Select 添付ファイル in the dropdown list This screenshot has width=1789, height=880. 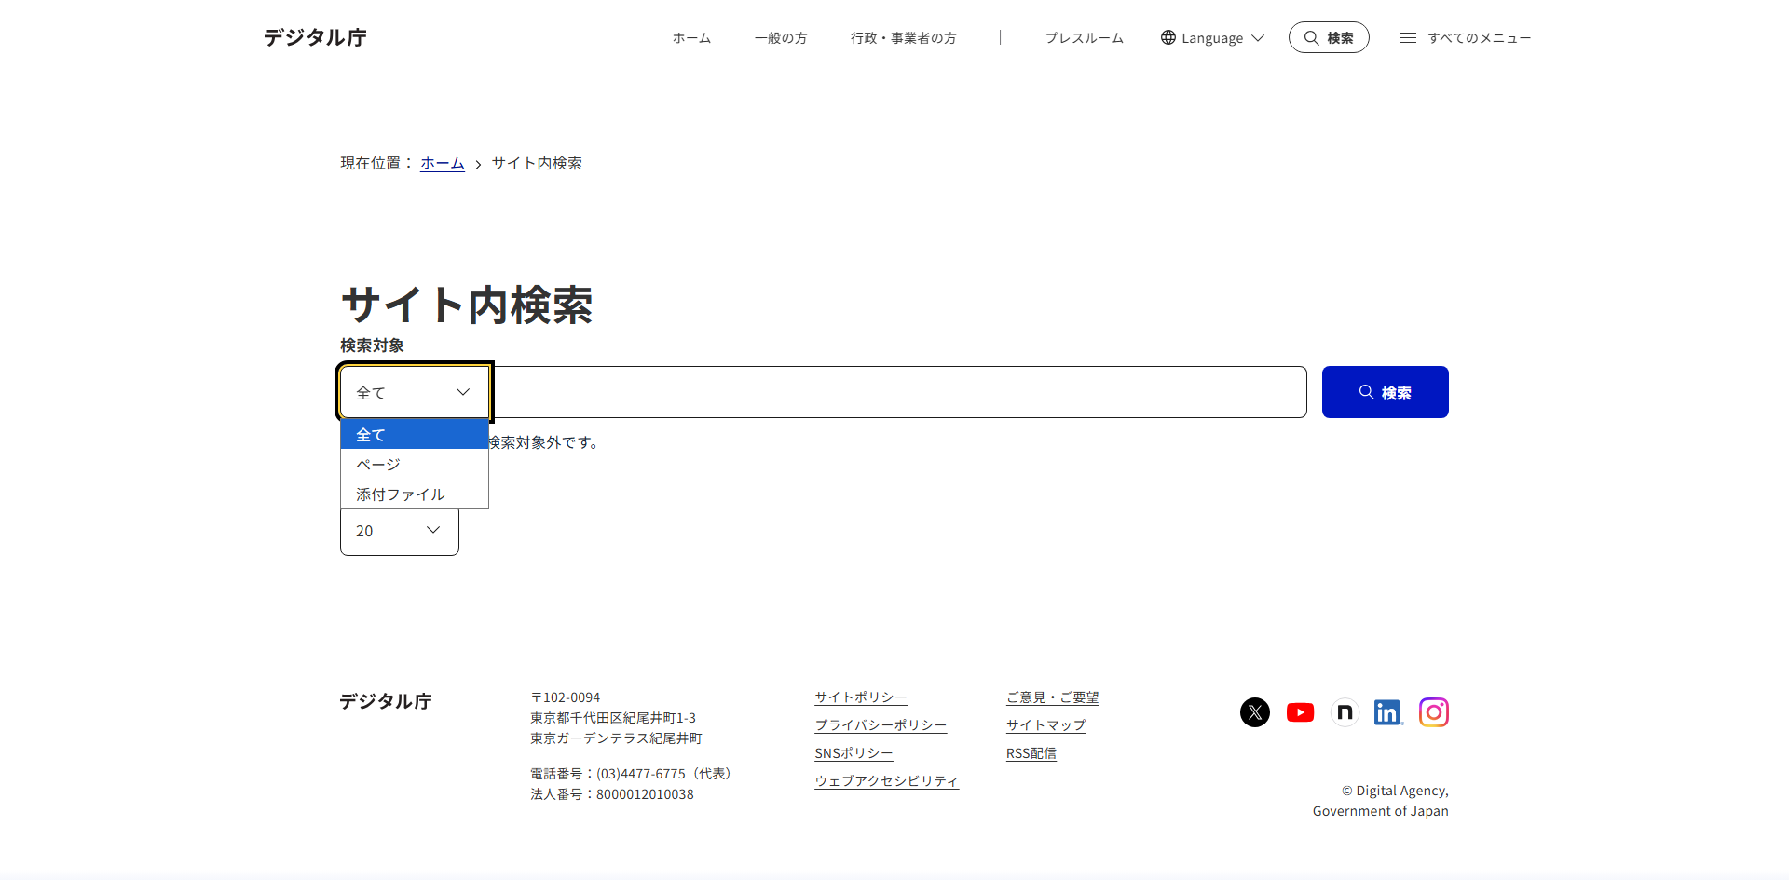pyautogui.click(x=415, y=494)
